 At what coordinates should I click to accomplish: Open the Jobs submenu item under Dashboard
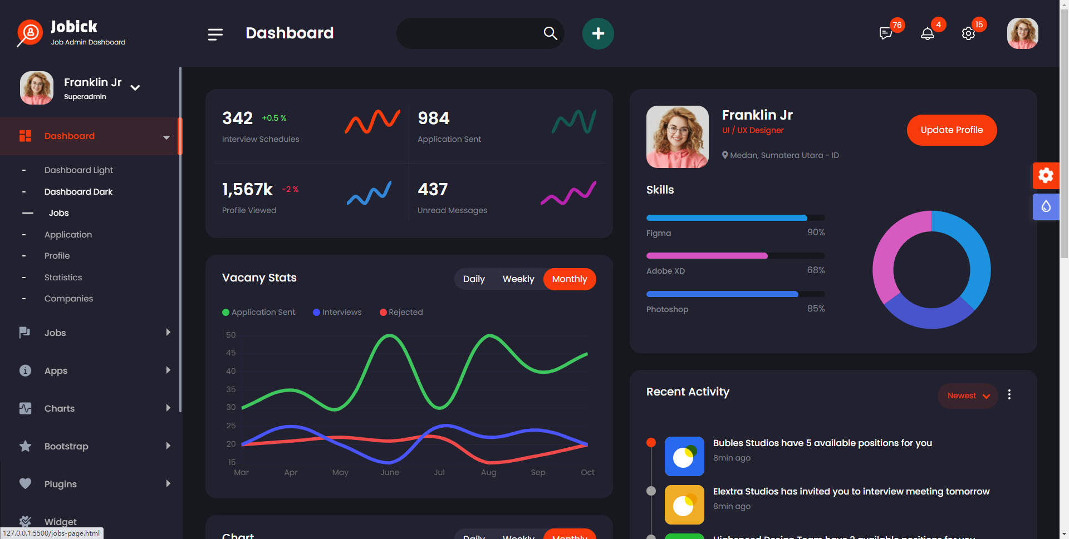point(58,213)
